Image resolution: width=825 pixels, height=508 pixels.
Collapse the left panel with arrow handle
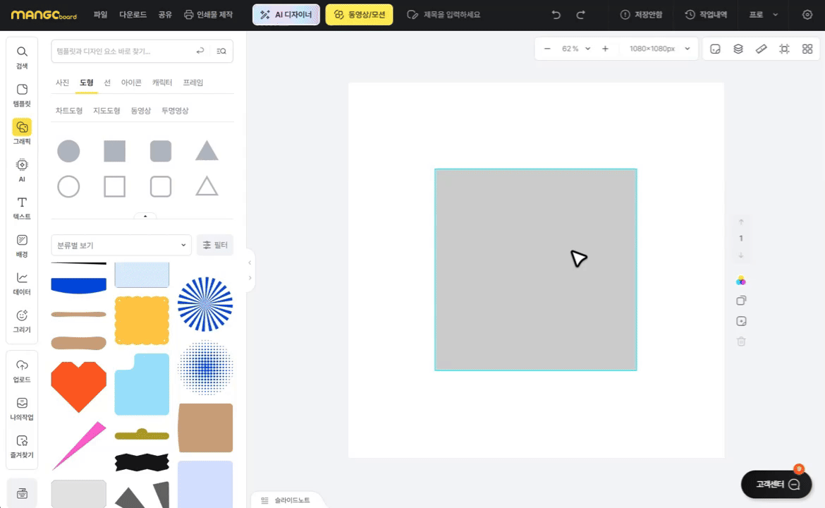(x=250, y=262)
